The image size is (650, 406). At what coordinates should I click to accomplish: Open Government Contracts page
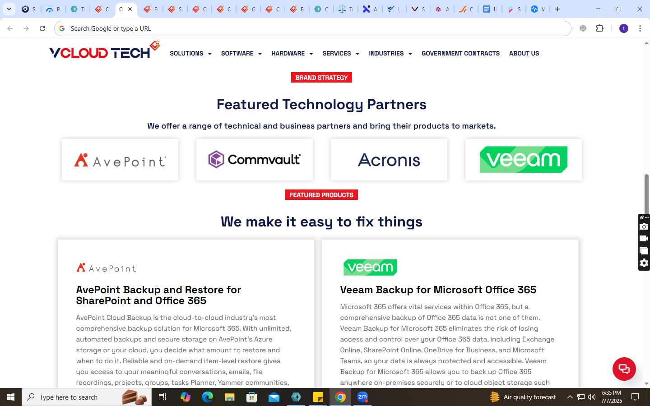[460, 53]
